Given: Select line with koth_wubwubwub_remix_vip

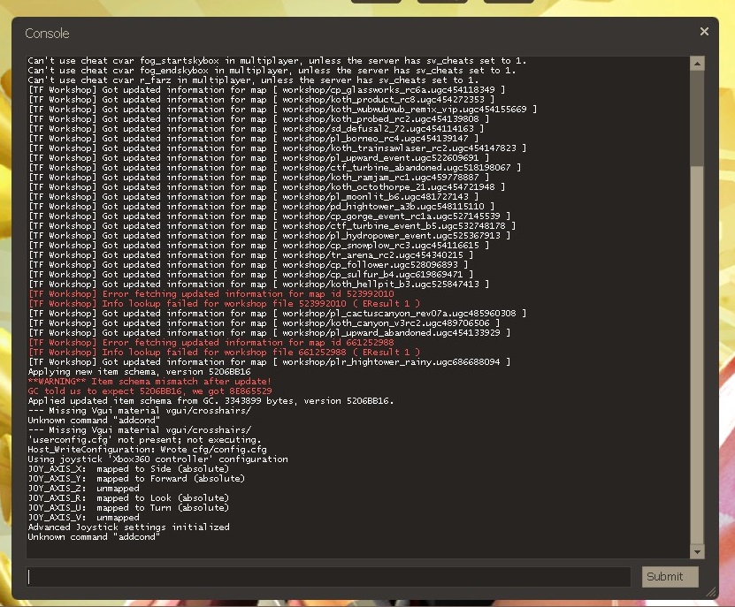Looking at the screenshot, I should coord(283,110).
